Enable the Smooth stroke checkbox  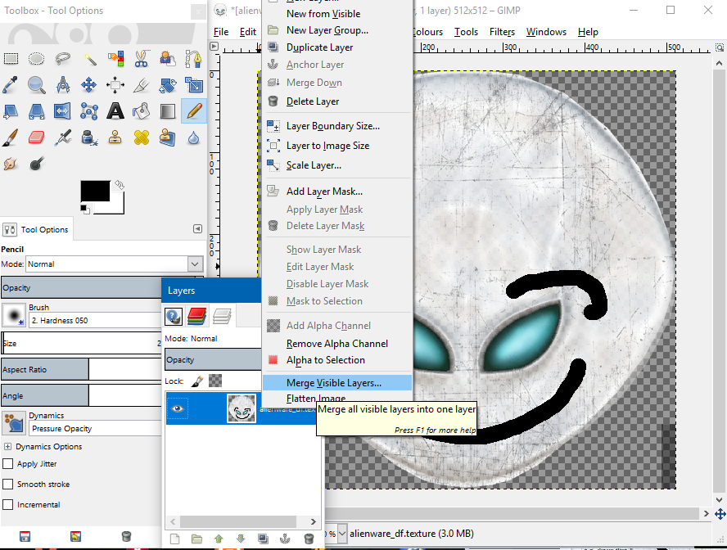[x=8, y=485]
